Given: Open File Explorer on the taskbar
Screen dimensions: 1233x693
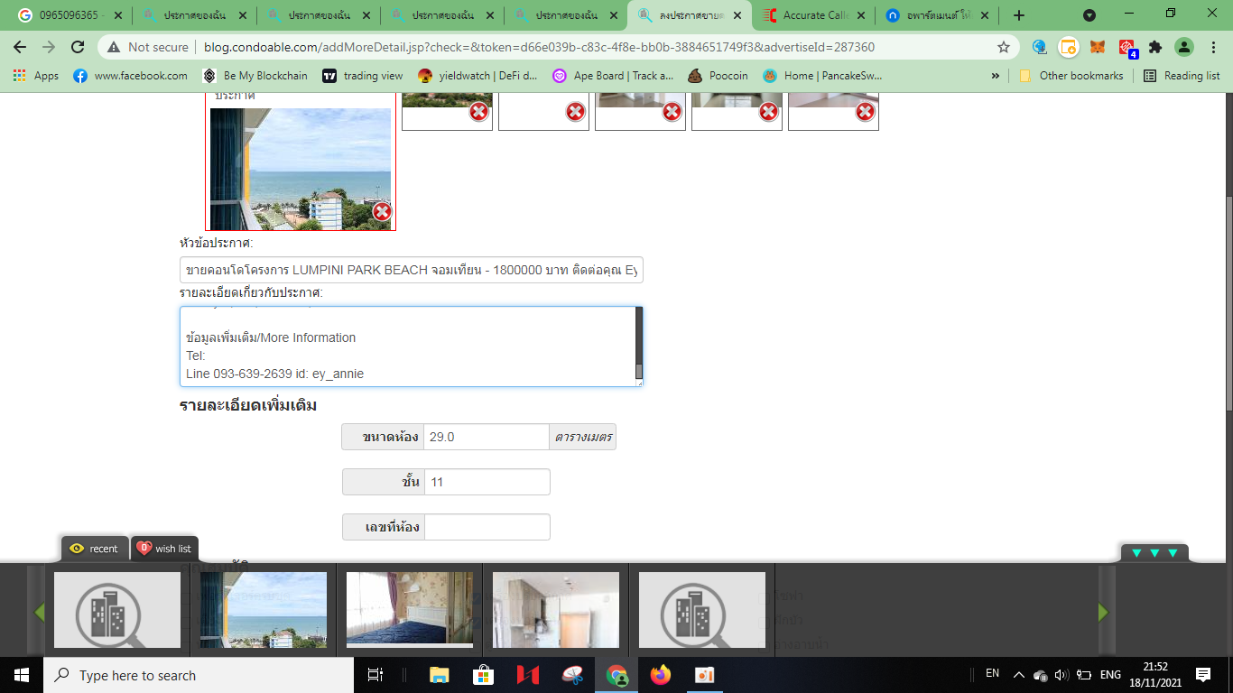Looking at the screenshot, I should [x=440, y=675].
